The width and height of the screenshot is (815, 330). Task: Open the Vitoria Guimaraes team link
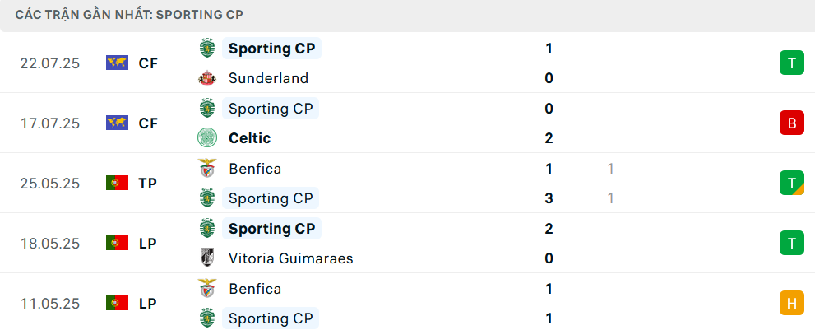coord(290,258)
